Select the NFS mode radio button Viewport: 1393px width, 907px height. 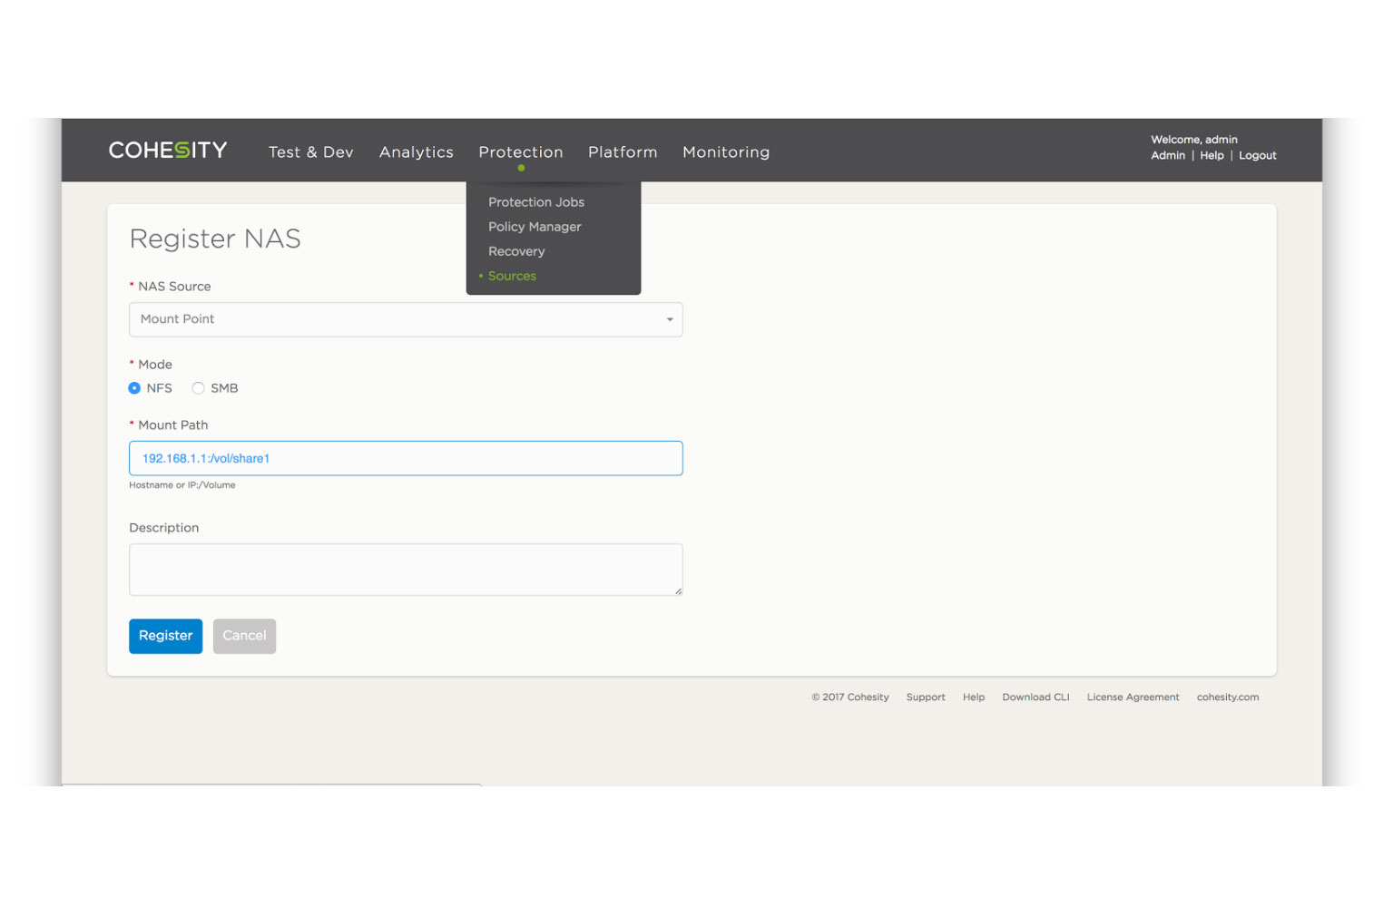pyautogui.click(x=134, y=388)
